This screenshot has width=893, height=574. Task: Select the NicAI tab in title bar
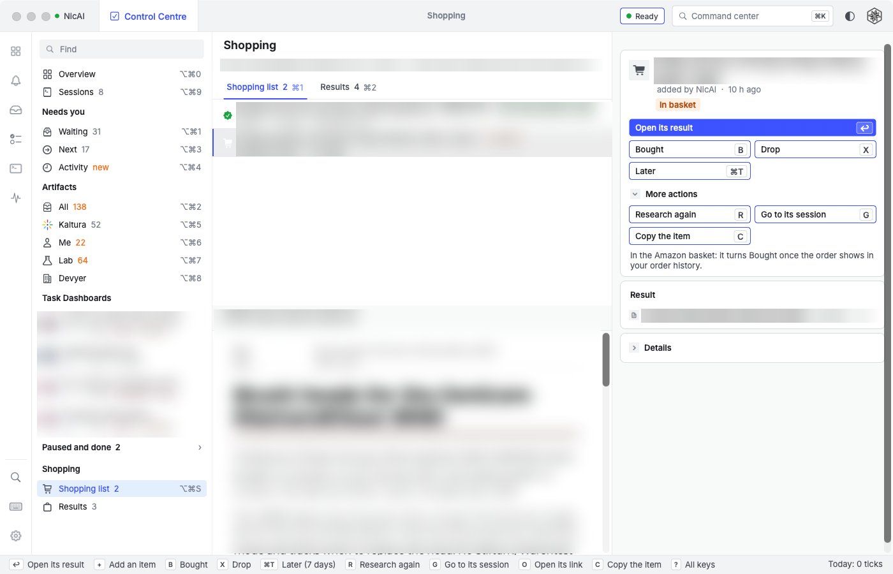tap(70, 16)
